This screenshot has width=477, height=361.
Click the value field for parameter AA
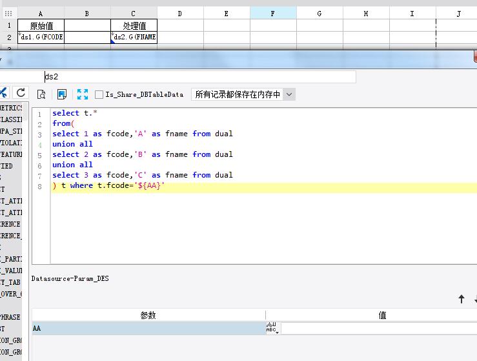coord(379,328)
